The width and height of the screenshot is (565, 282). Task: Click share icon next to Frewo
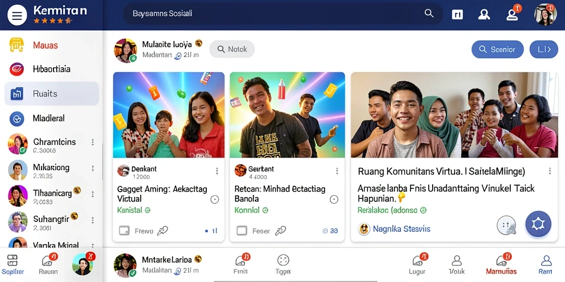(x=163, y=231)
